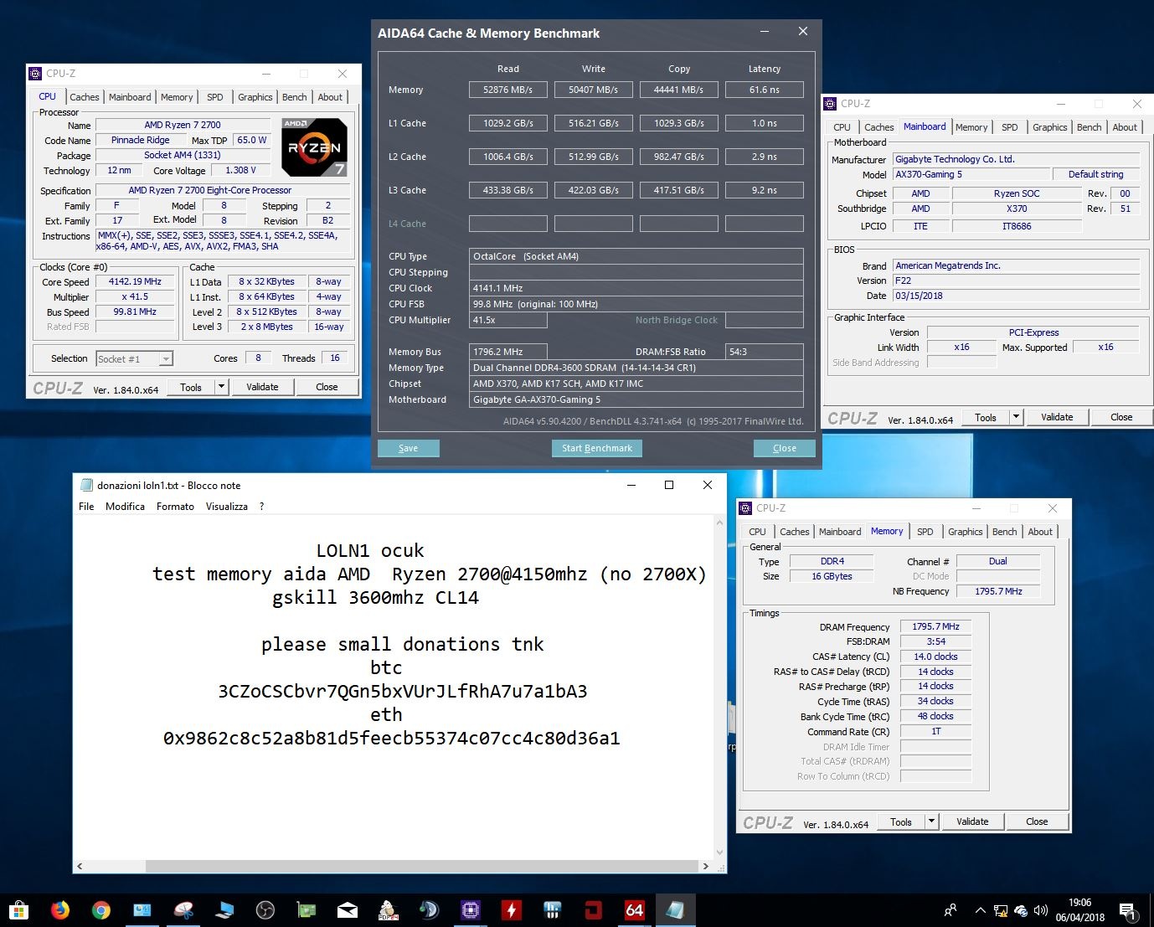
Task: Click Memory Latency value 61.6 ns
Action: point(765,90)
